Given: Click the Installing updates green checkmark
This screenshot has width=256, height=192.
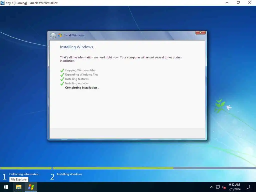Looking at the screenshot, I should click(62, 83).
